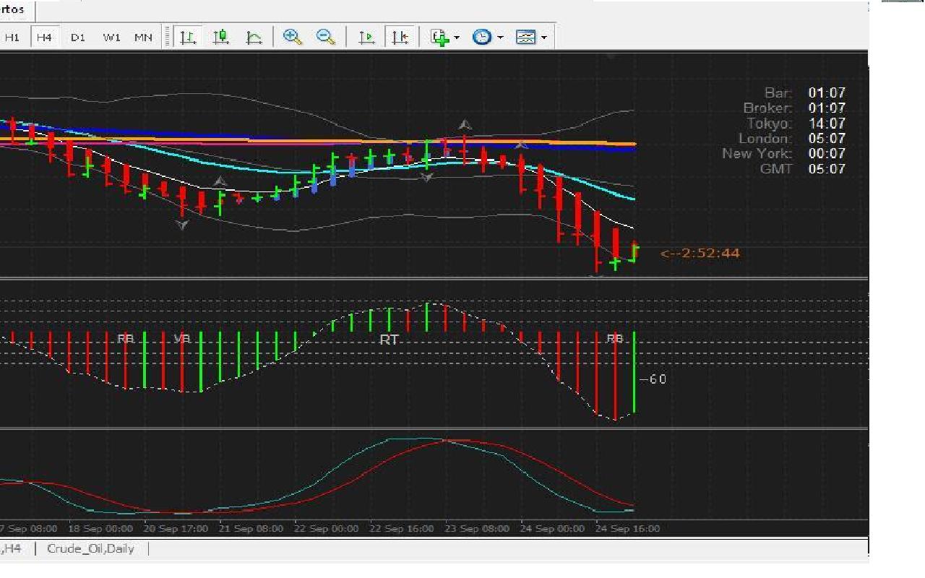Set timeframe to D1
Image resolution: width=925 pixels, height=578 pixels.
78,38
